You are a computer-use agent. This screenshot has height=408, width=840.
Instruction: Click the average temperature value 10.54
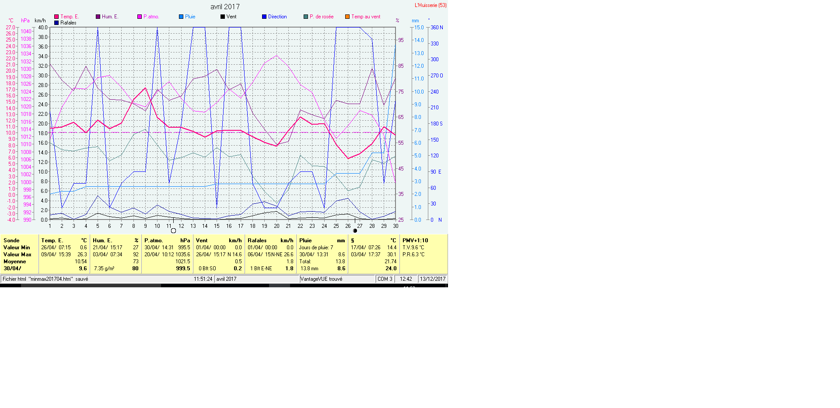click(x=80, y=262)
